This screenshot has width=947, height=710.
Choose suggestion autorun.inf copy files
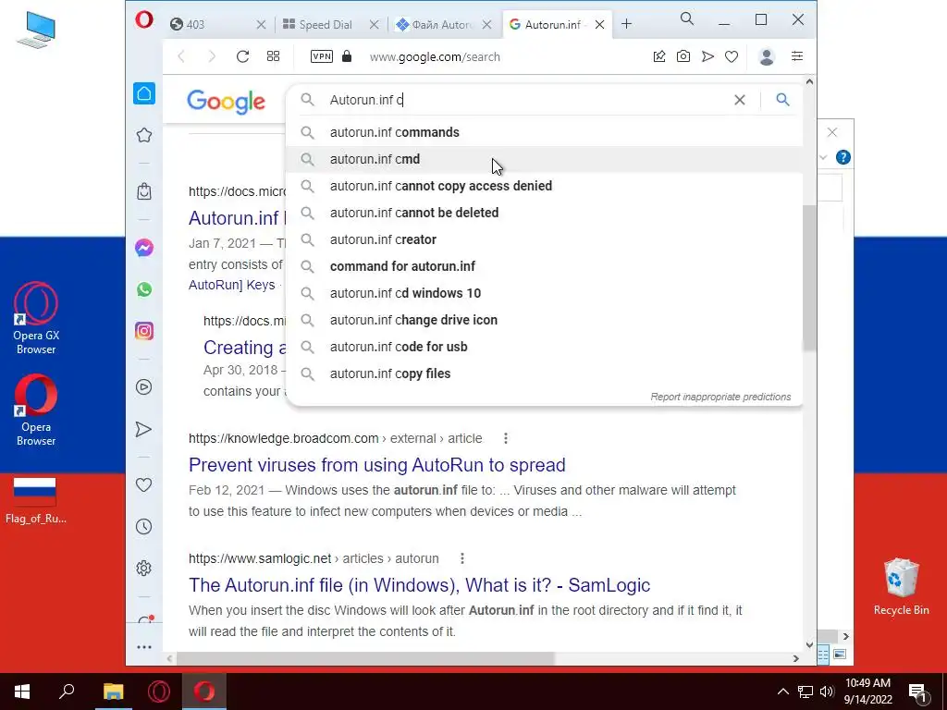point(544,373)
